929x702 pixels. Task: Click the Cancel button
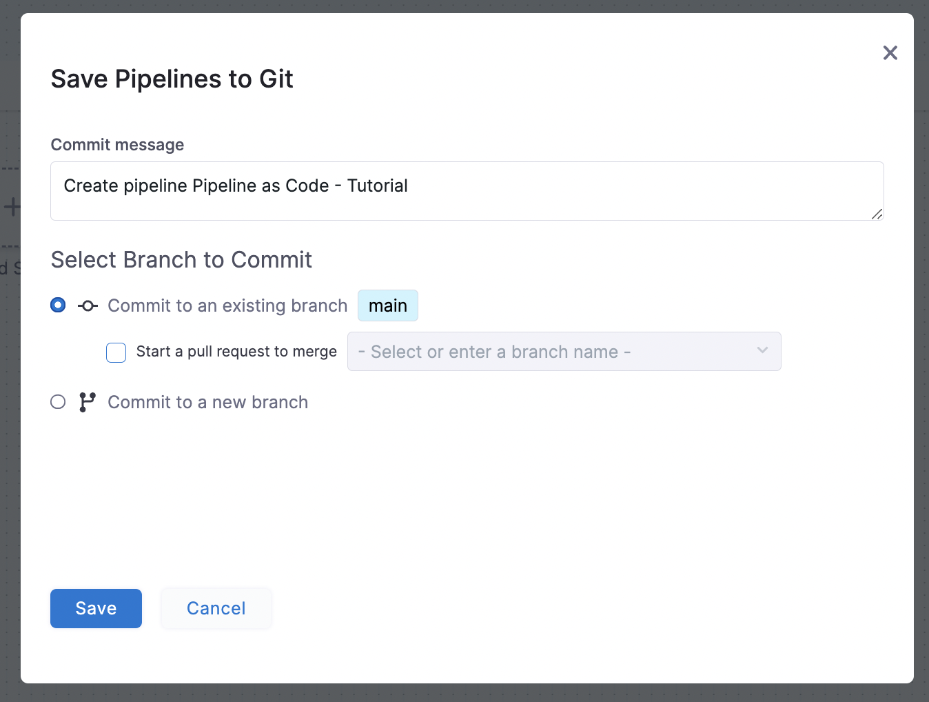(x=216, y=608)
